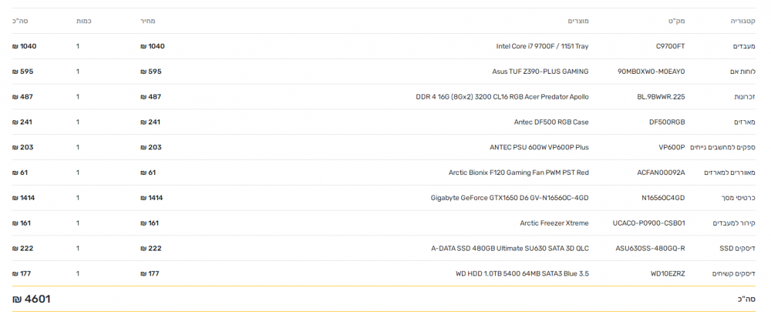Click the grand total 4601 ₪
The width and height of the screenshot is (771, 318).
(x=32, y=299)
